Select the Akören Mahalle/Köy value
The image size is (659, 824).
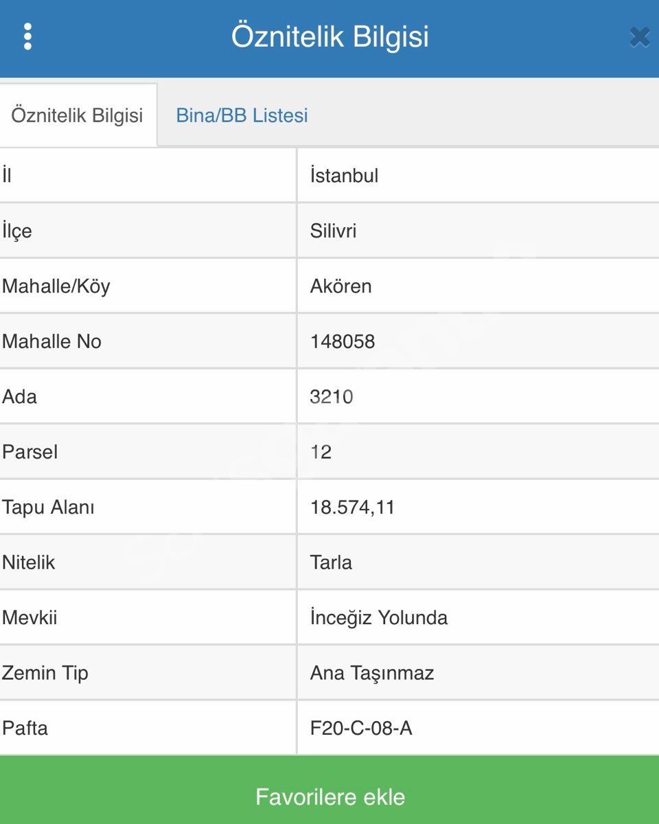341,286
